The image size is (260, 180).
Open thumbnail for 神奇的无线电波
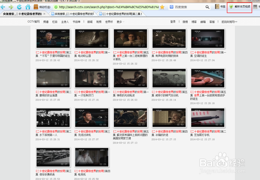131,78
